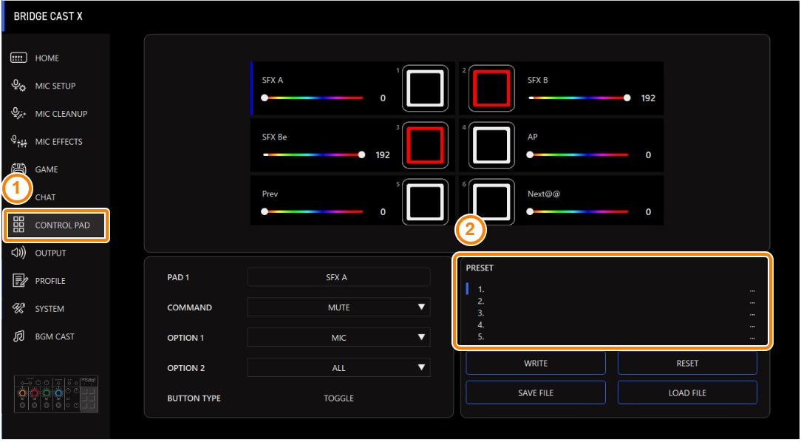Viewport: 801px width, 442px height.
Task: Click the Prev pad label
Action: click(x=270, y=194)
